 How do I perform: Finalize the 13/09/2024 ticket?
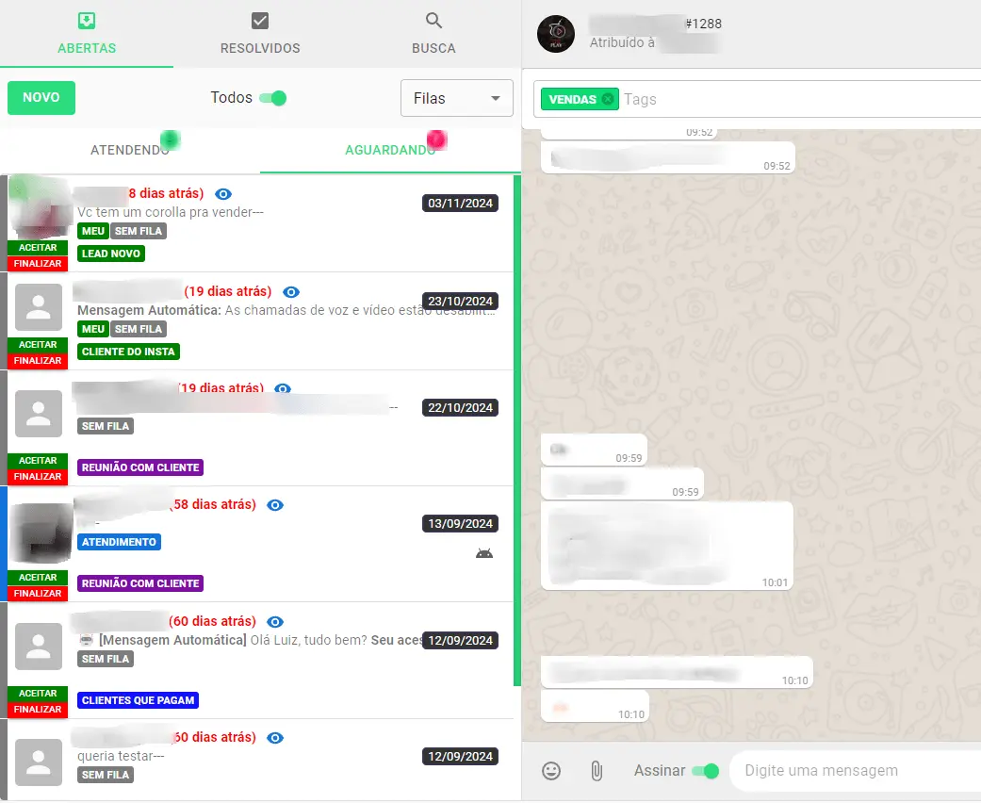[x=38, y=594]
